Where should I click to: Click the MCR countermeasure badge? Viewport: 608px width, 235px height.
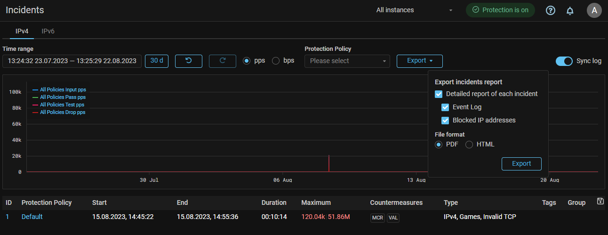click(377, 217)
